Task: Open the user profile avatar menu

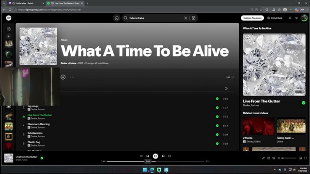Action: [304, 18]
